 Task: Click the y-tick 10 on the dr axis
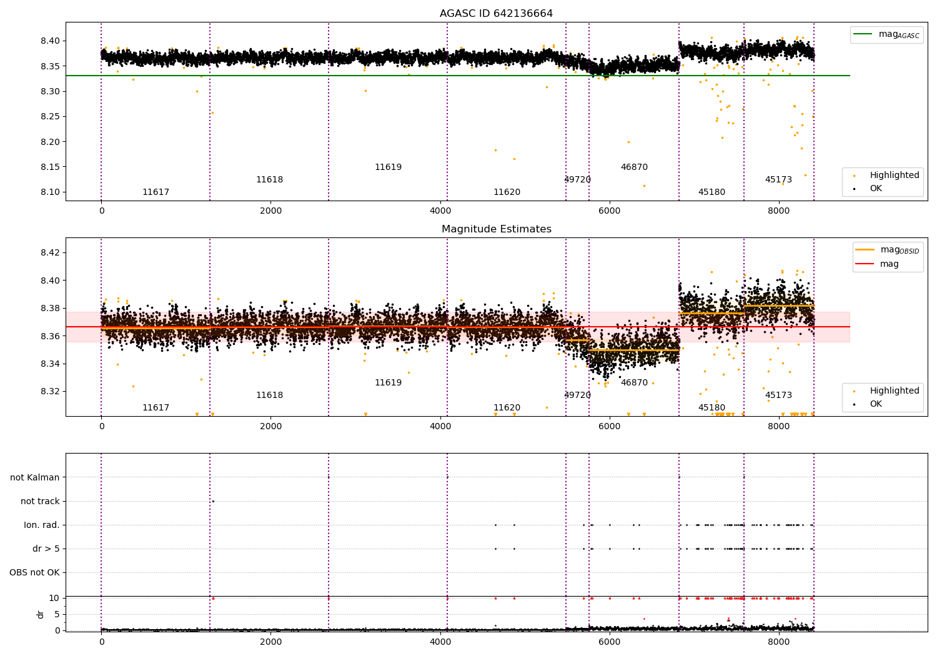[x=54, y=599]
